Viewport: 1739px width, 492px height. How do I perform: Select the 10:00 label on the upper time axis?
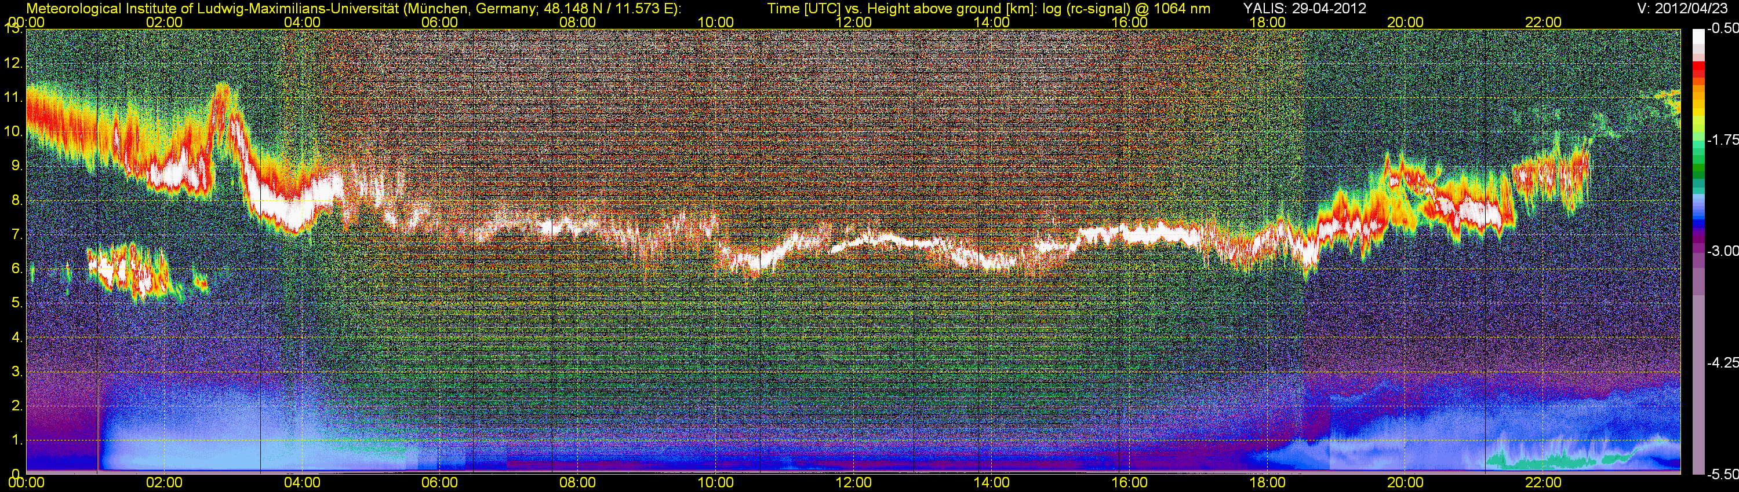click(x=715, y=22)
